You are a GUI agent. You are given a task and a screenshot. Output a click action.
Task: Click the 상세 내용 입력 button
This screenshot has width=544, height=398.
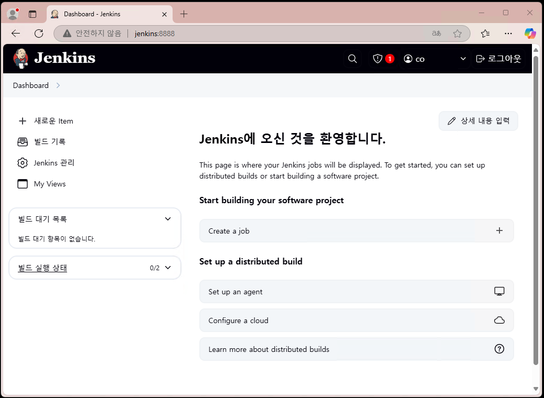tap(478, 121)
